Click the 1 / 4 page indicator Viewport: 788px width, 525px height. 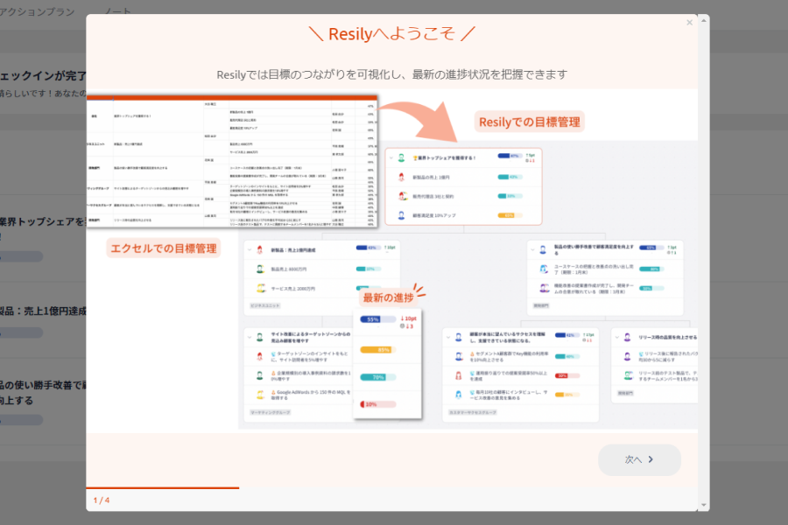click(x=102, y=500)
